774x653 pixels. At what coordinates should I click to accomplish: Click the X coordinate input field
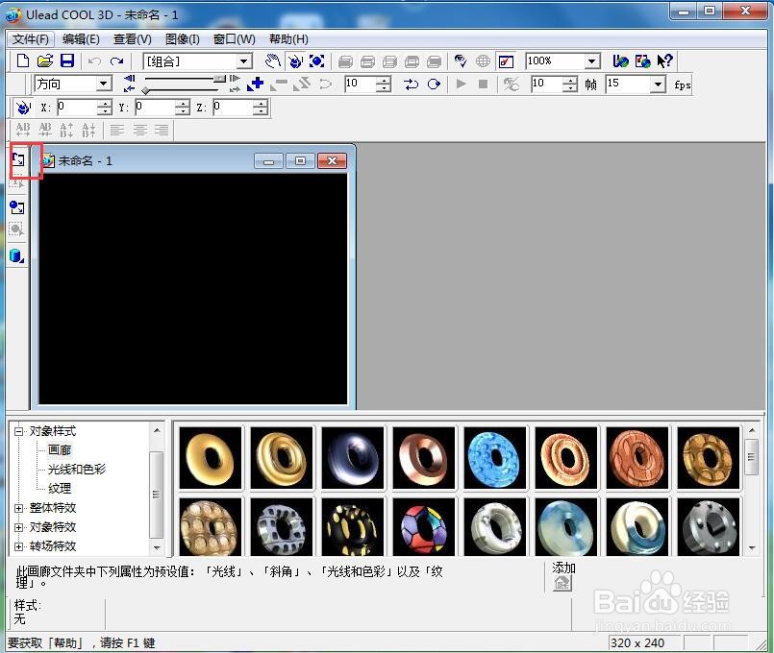pos(78,107)
